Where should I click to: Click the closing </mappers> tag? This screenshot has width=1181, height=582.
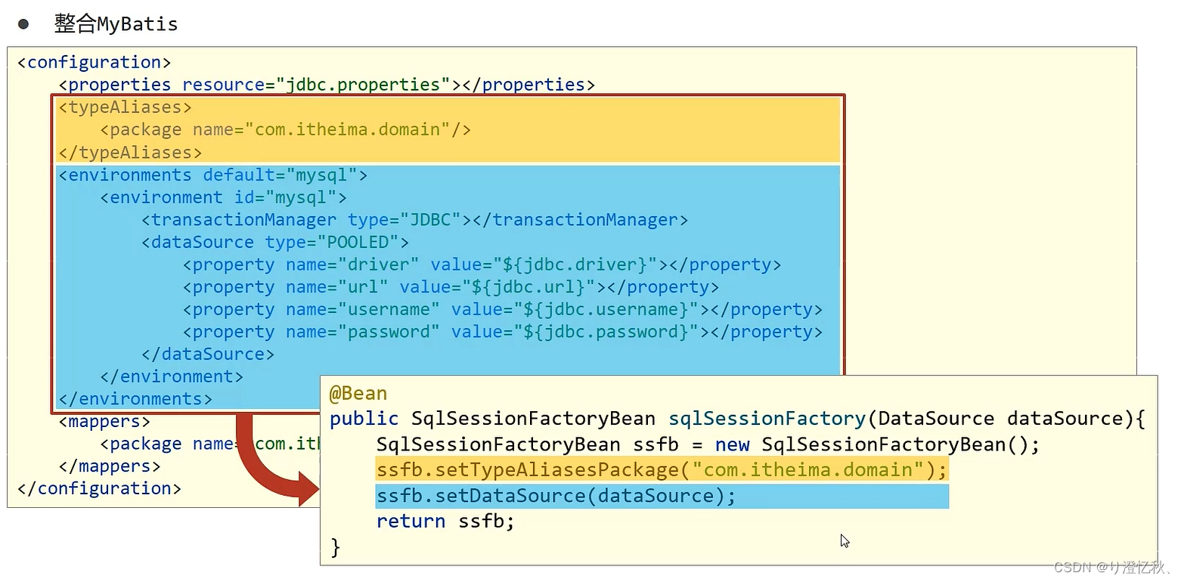pyautogui.click(x=110, y=467)
